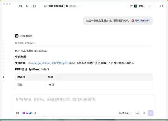Click the green app icon in 'open in' control
168x121 pixels.
point(136,6)
